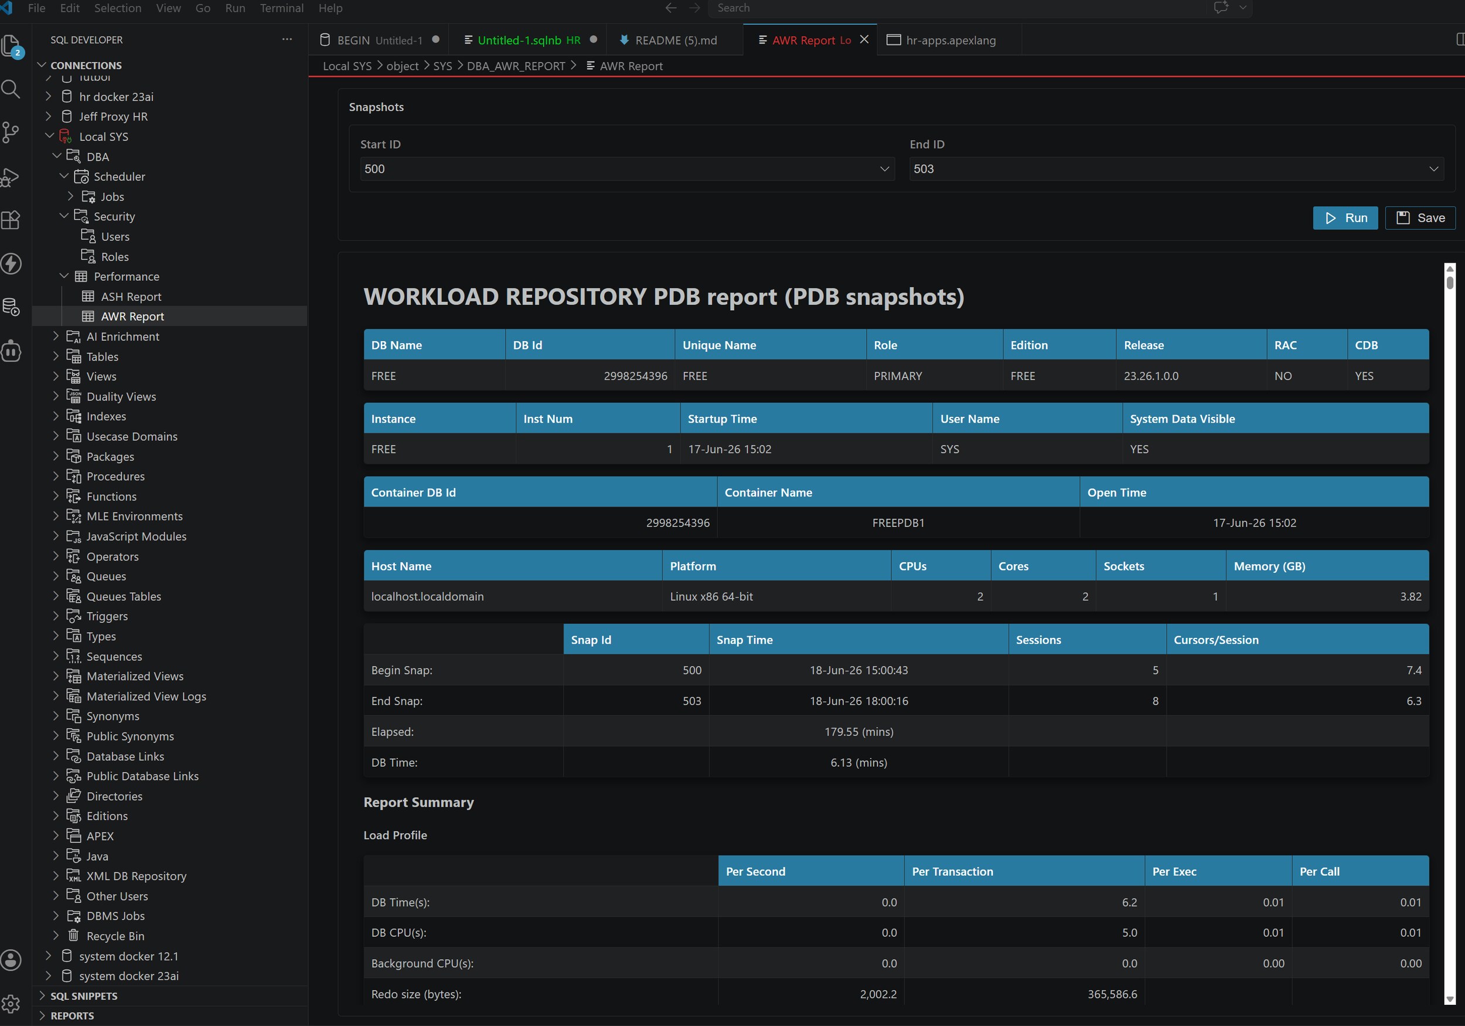Open the Source Control view icon
This screenshot has width=1465, height=1026.
click(x=11, y=132)
